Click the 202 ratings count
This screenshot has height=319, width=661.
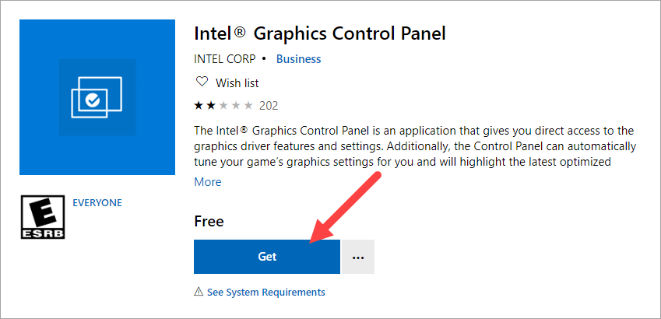click(x=269, y=106)
